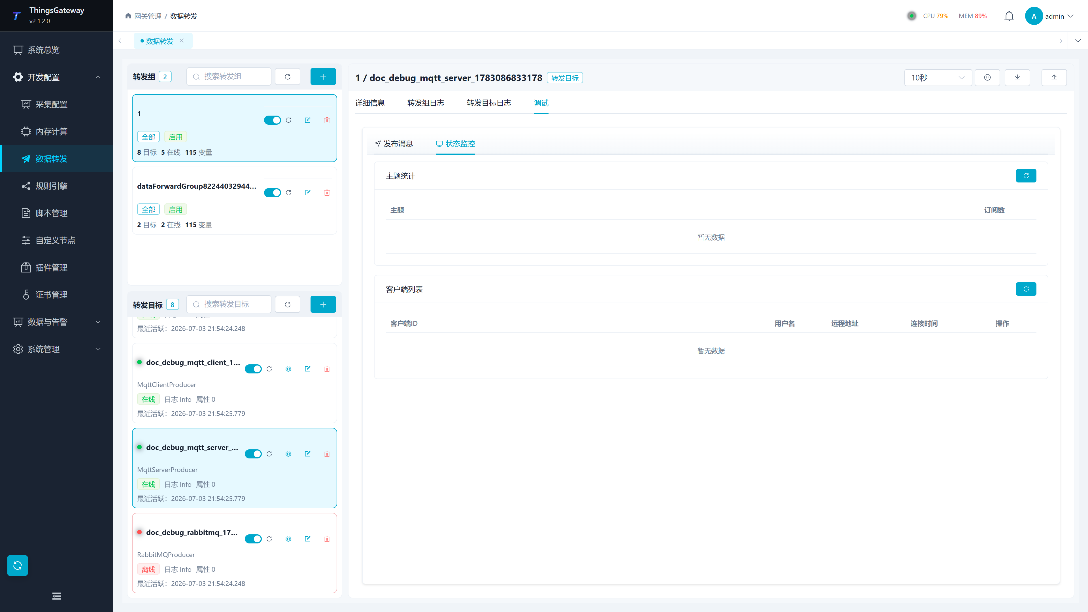Open 证书管理 in the sidebar
Image resolution: width=1088 pixels, height=612 pixels.
[57, 295]
